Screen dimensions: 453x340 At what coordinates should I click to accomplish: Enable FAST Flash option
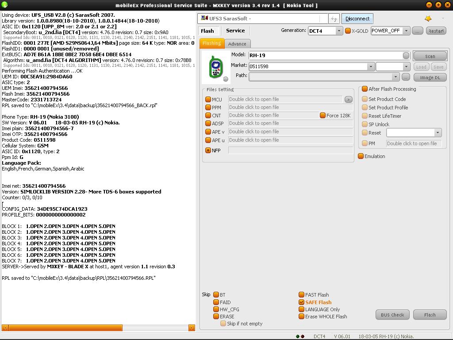click(x=301, y=294)
